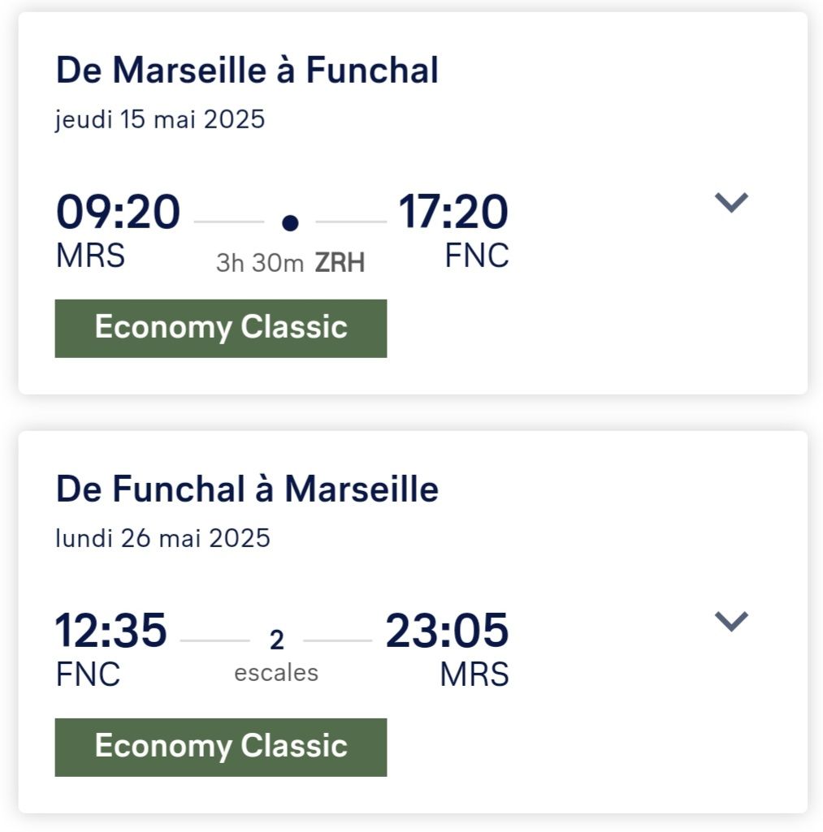
Task: Click the 09:20 departure time
Action: [118, 212]
